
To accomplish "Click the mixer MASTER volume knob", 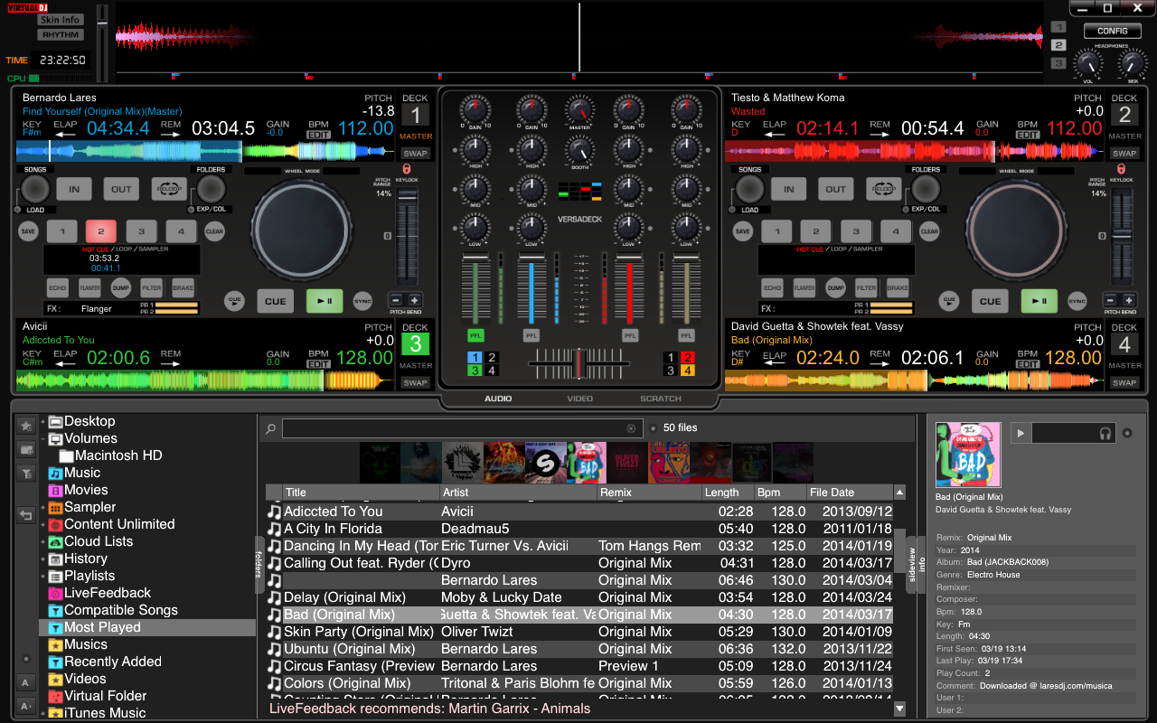I will pos(579,111).
